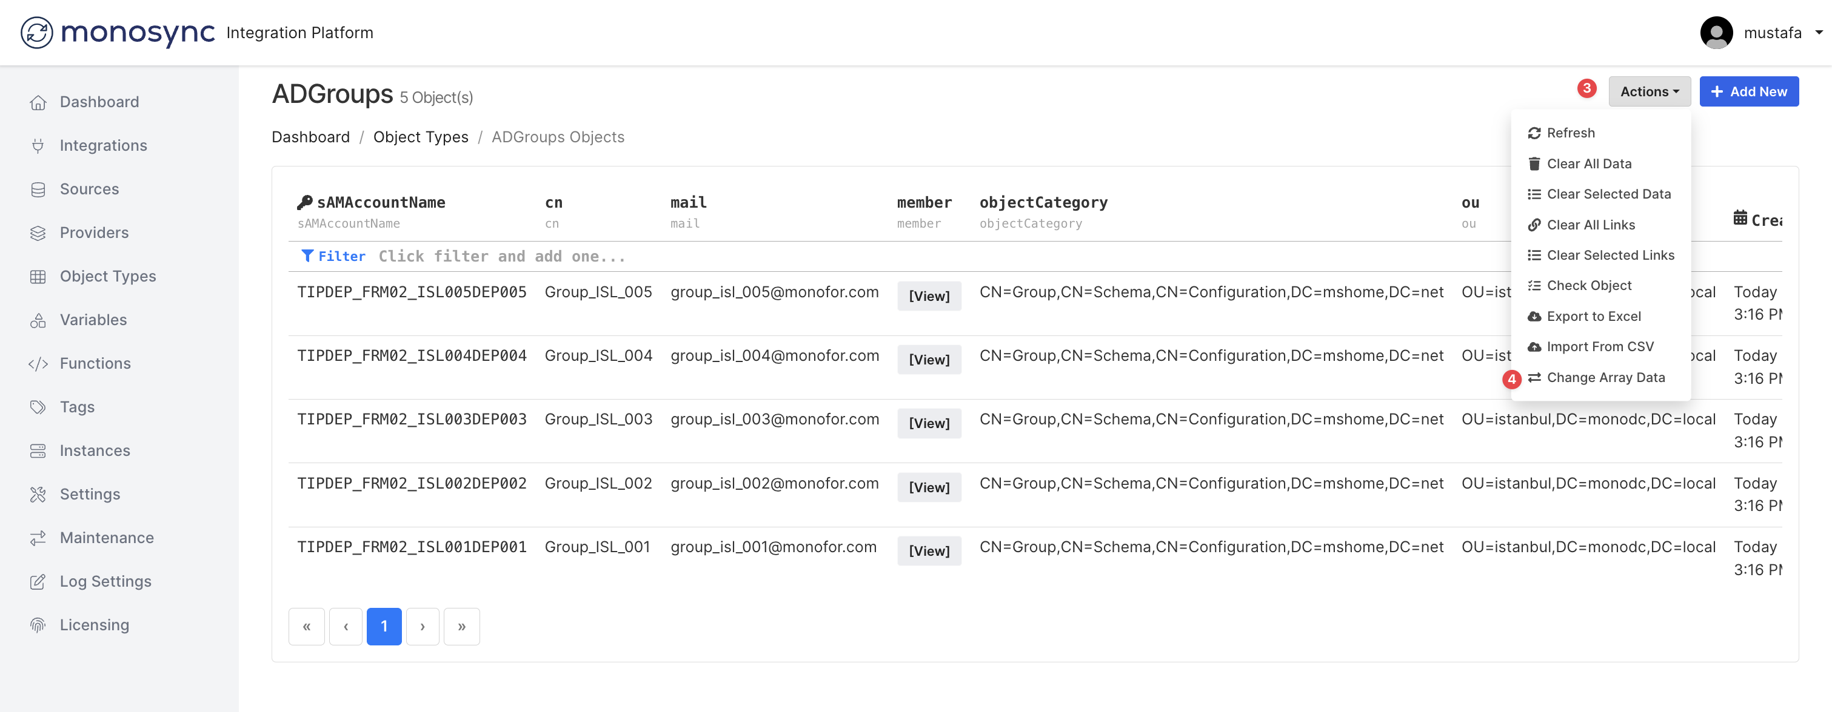View members of TIPDEP_FRM02_ISL003DEP003 group
The image size is (1832, 712).
click(x=929, y=423)
